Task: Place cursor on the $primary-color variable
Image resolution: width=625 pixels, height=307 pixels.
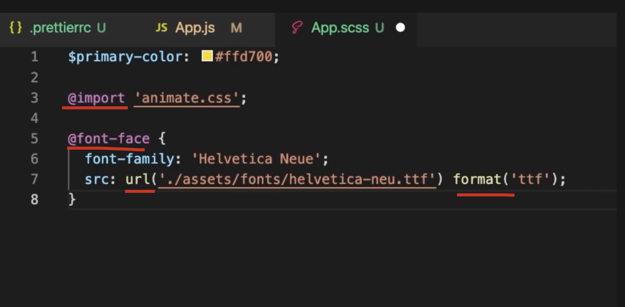Action: coord(125,57)
